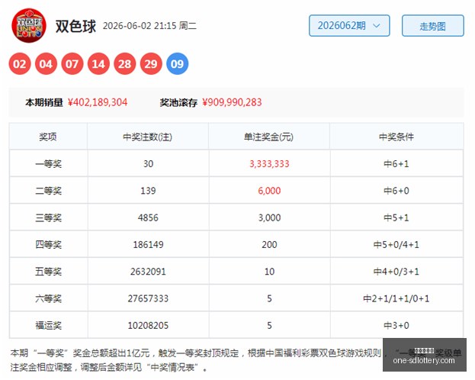Open the 走势图 trend chart
The width and height of the screenshot is (475, 380).
tap(432, 26)
